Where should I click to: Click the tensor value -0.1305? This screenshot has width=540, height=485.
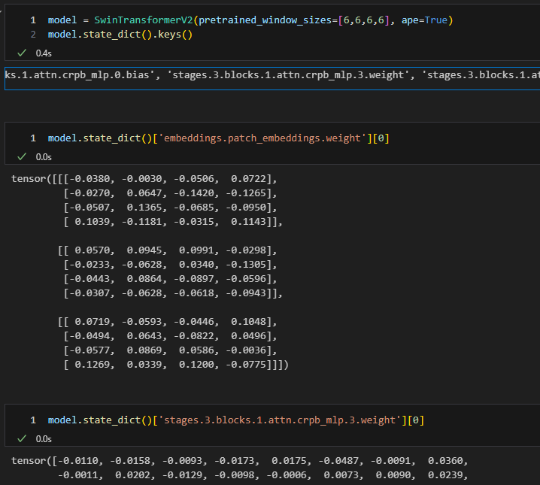pos(246,265)
